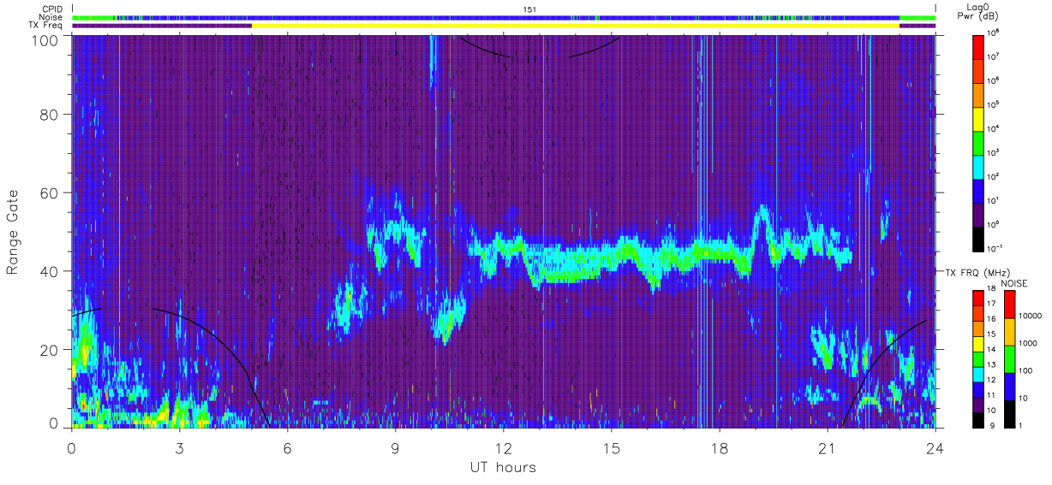This screenshot has height=485, width=1052.
Task: Select the green segment of NOISE colorbar
Action: click(x=1008, y=359)
